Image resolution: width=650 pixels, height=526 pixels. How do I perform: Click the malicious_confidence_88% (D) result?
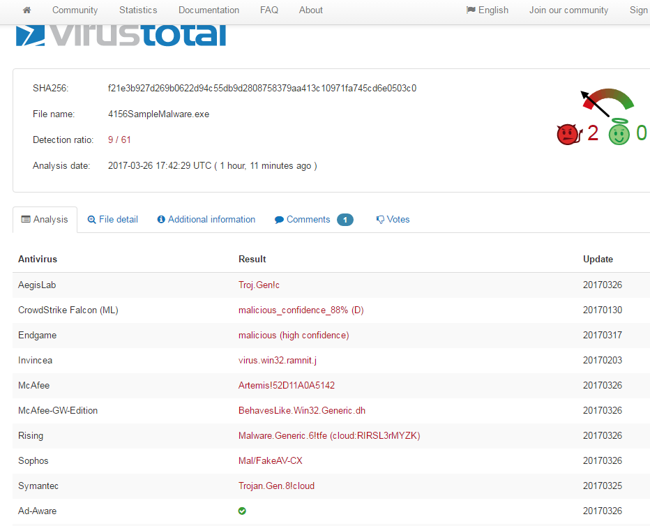tap(301, 310)
